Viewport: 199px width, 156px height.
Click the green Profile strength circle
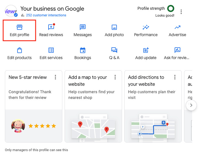pyautogui.click(x=171, y=8)
